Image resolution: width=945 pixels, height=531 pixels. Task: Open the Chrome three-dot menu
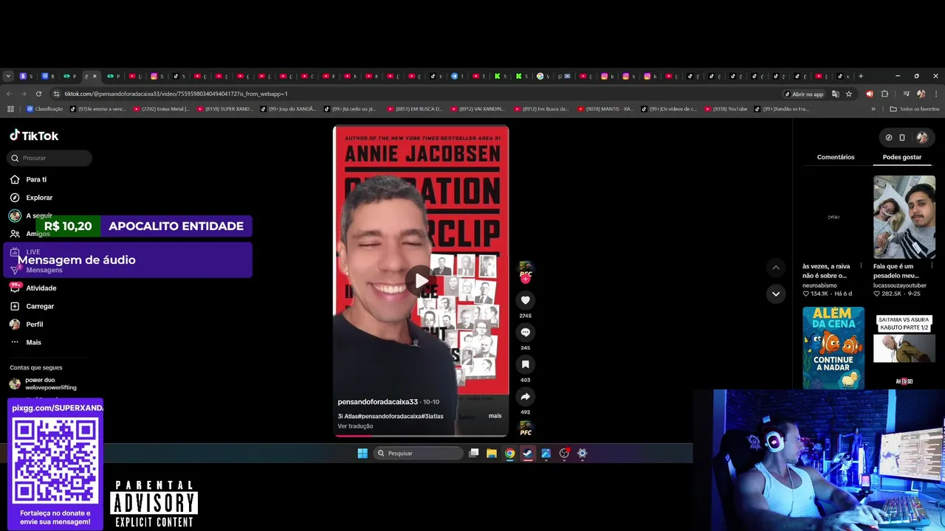click(936, 94)
